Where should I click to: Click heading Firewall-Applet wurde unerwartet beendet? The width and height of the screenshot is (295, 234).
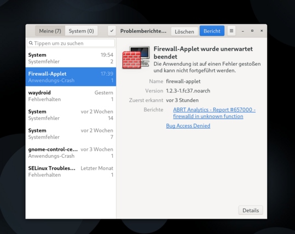pyautogui.click(x=203, y=53)
